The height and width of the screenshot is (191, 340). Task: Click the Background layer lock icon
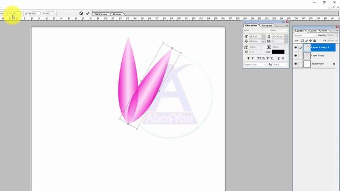pos(334,64)
